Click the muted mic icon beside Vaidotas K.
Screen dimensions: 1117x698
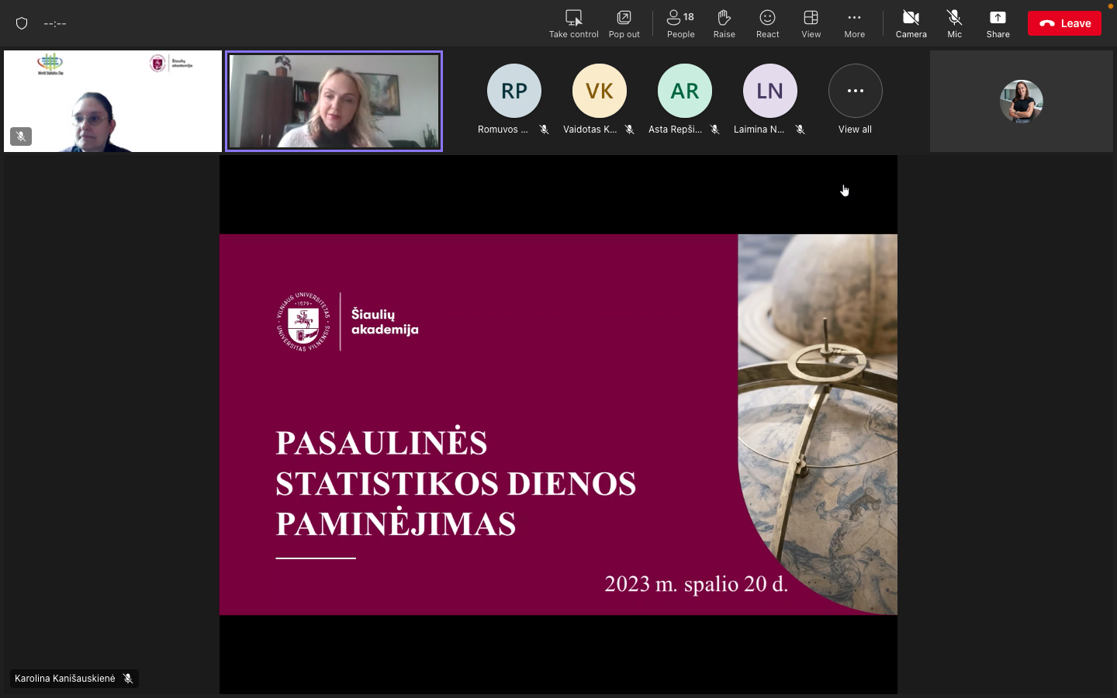(629, 130)
